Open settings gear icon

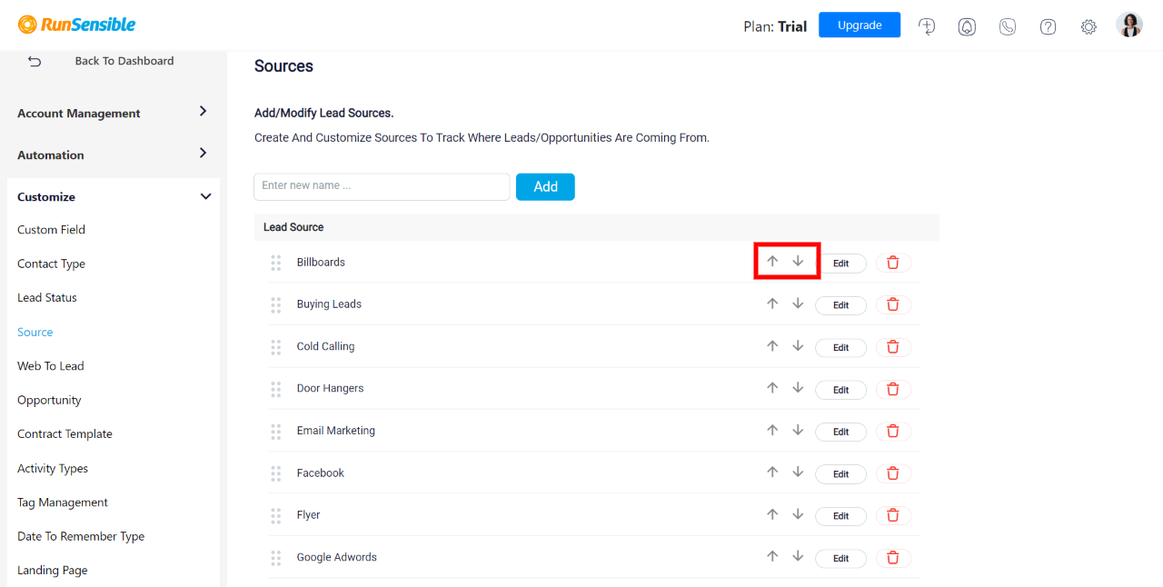pos(1088,26)
